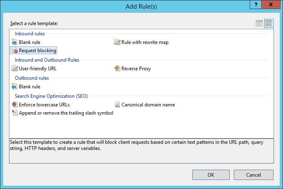Screen dimensions: 283x189
Task: Open help with the question mark button
Action: [256, 5]
